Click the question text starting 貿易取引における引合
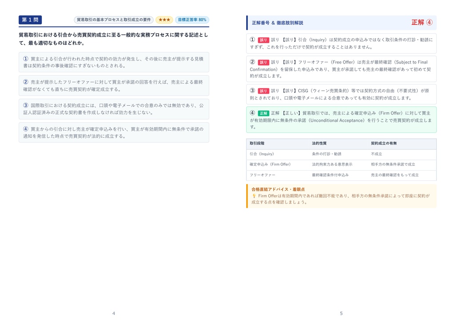 point(114,39)
